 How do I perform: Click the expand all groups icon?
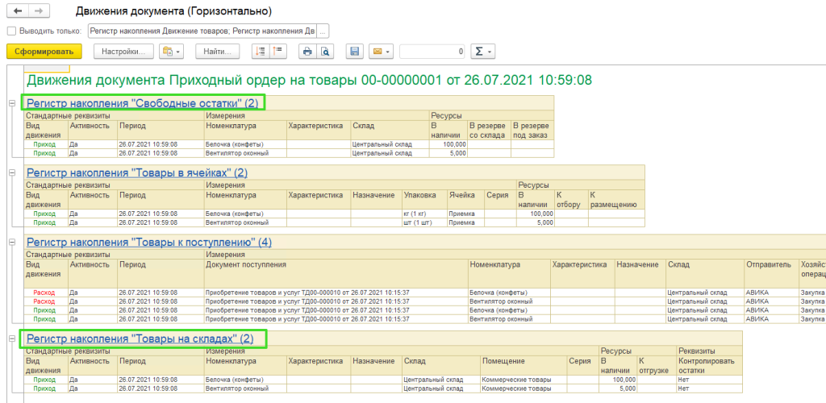259,52
